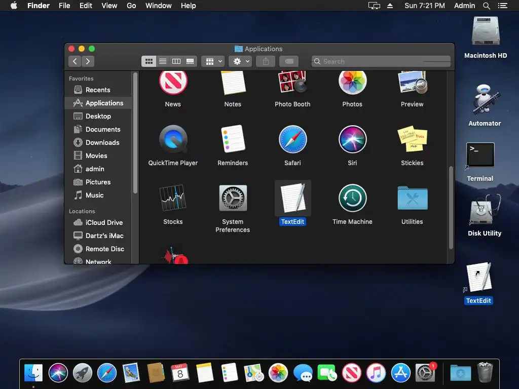519x389 pixels.
Task: Click Finder icon in the Dock
Action: tap(33, 373)
